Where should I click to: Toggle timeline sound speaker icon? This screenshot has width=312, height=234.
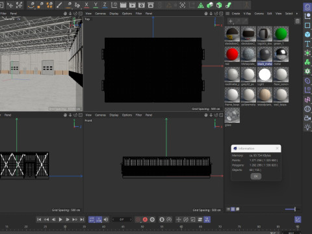(106, 220)
